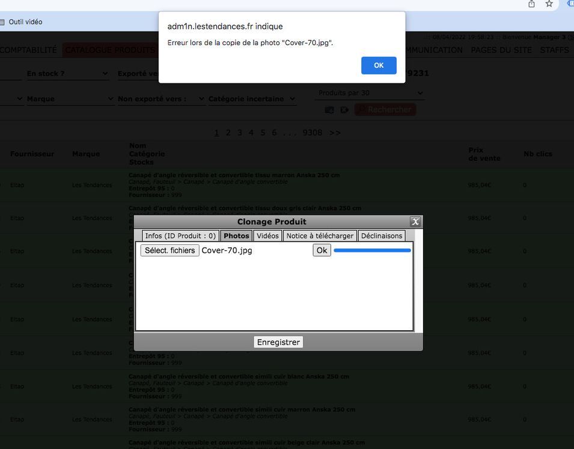Click the blue upload progress bar
Viewport: 574px width, 449px height.
(x=372, y=250)
